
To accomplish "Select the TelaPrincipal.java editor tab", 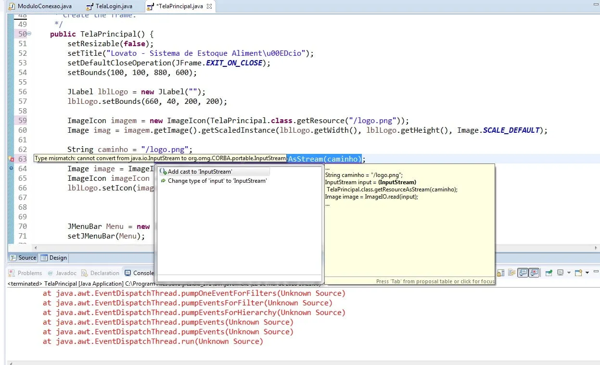I will 179,6.
